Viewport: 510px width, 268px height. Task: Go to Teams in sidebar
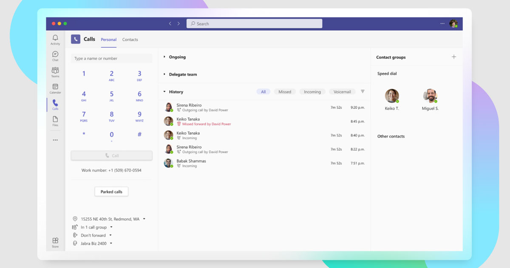55,72
